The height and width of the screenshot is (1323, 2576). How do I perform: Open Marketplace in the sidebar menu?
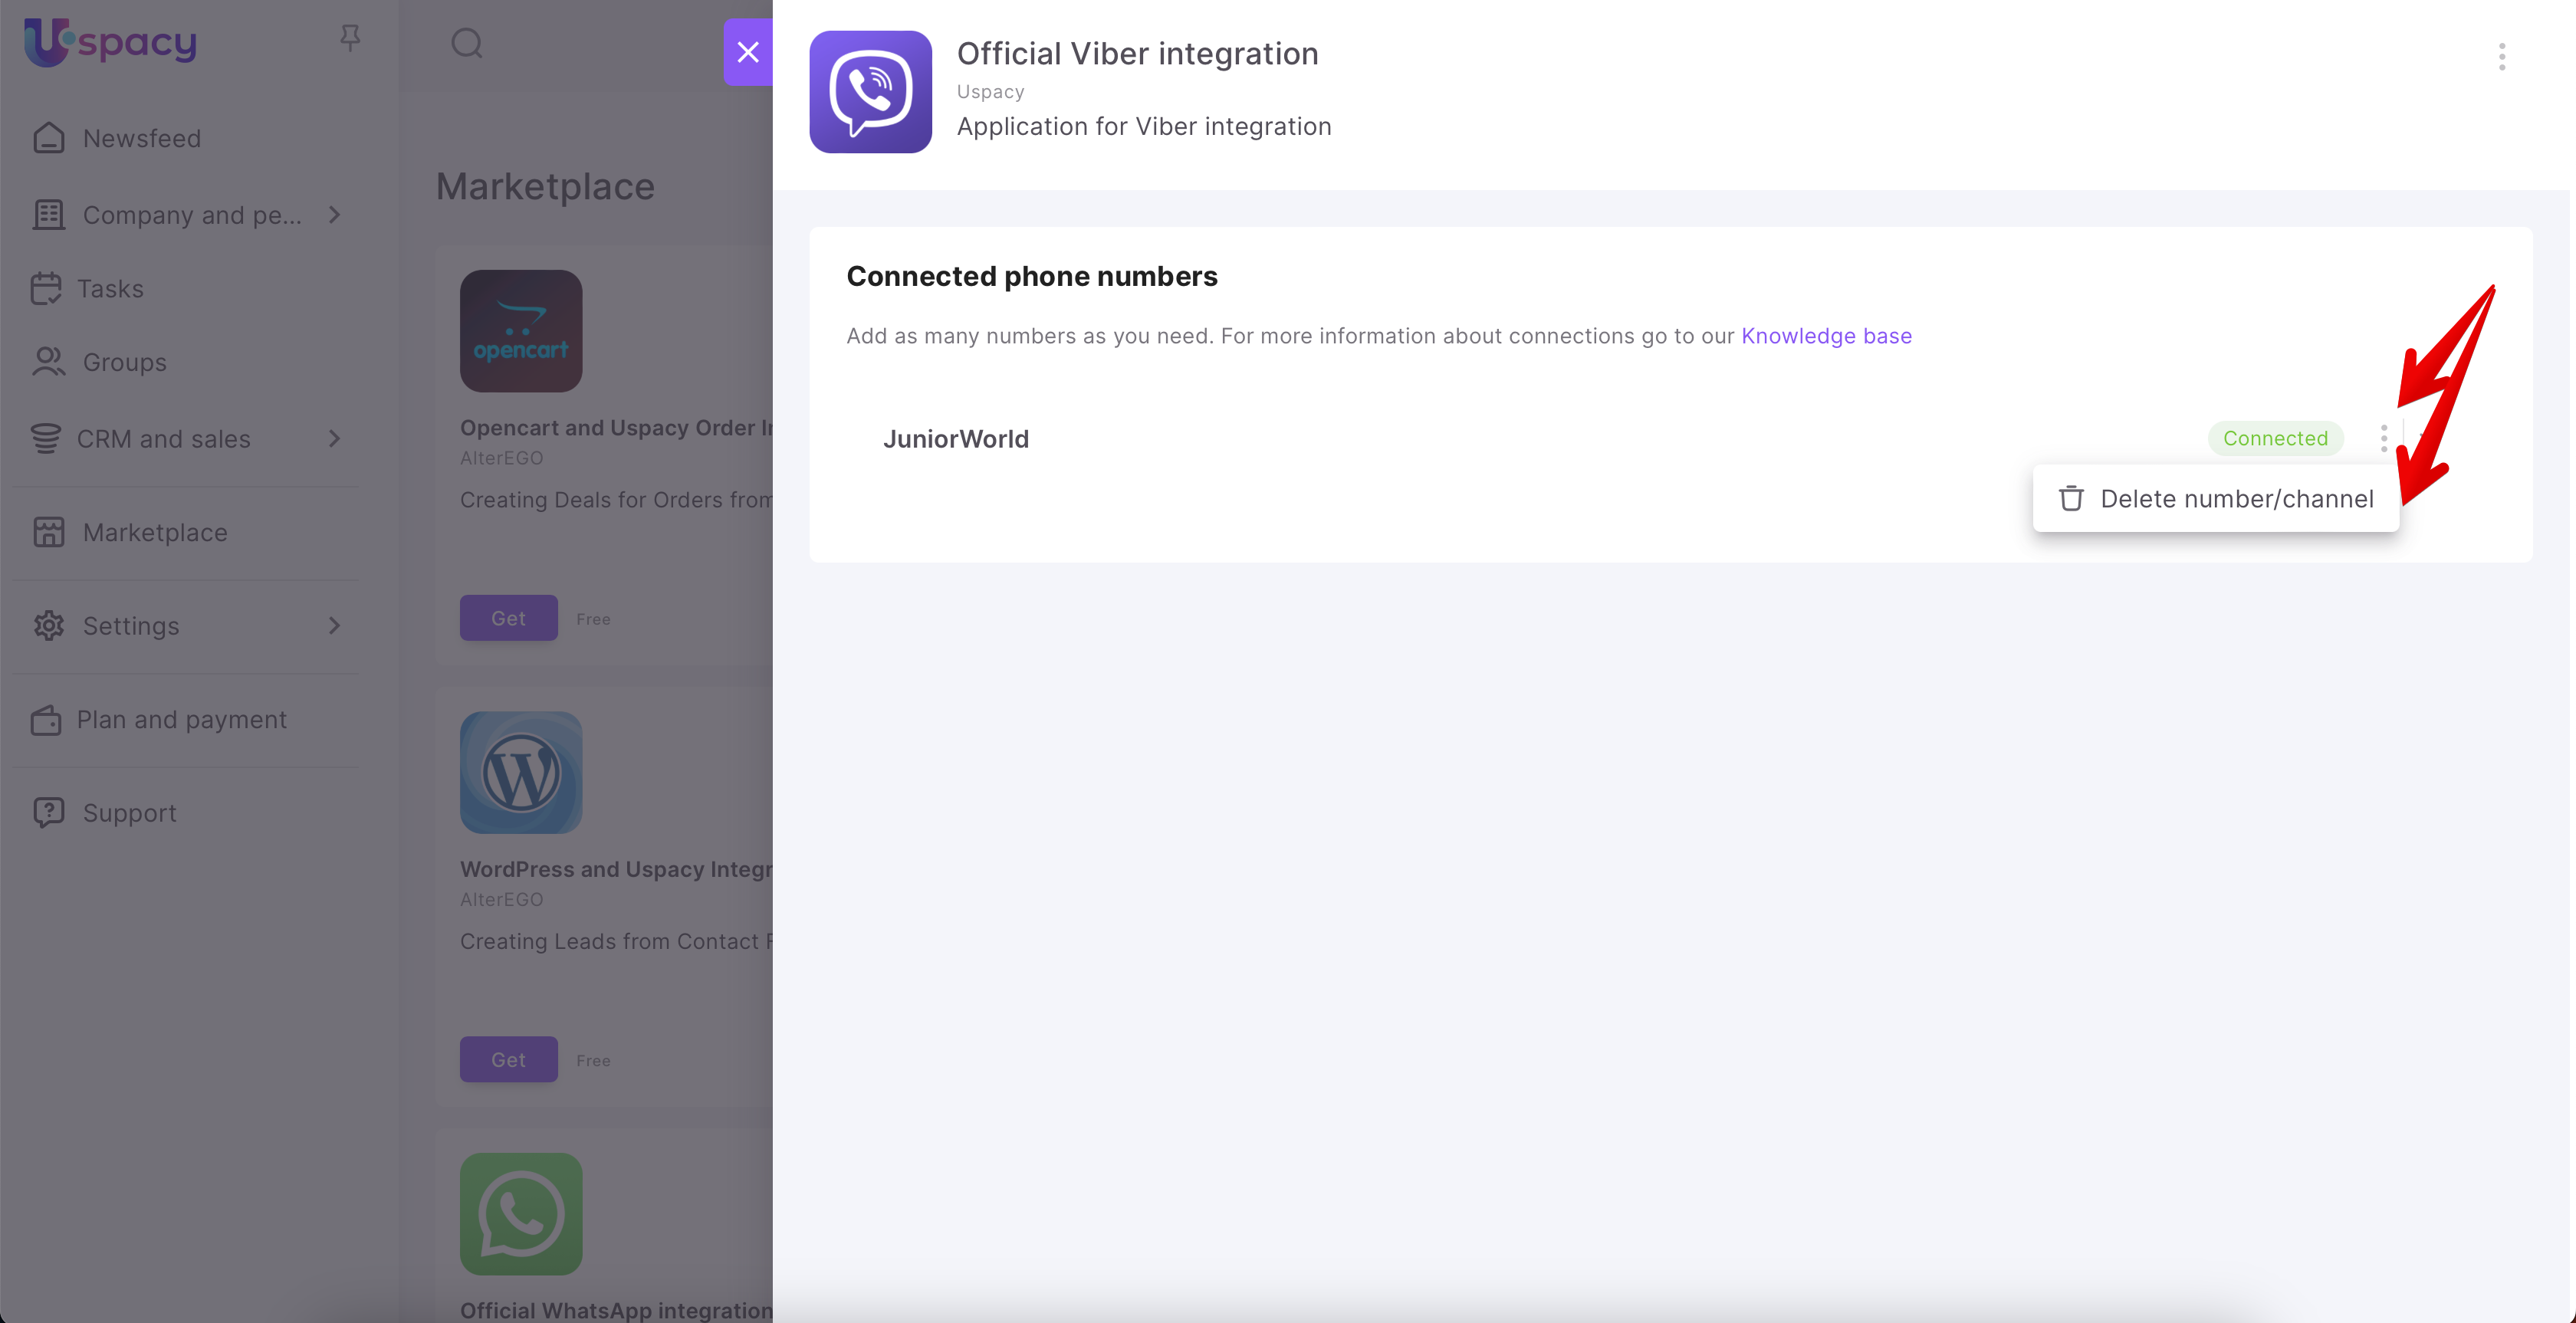[x=155, y=533]
